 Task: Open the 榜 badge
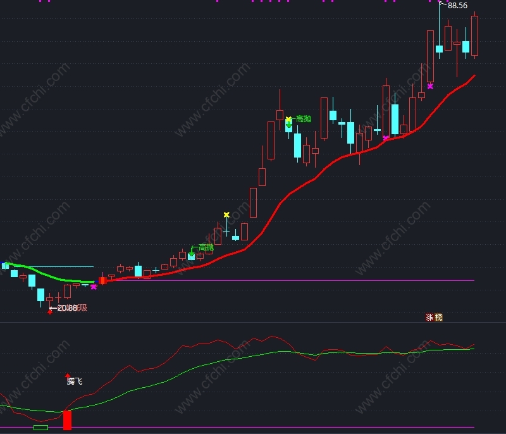(x=438, y=318)
